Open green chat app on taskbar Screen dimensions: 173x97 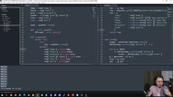(x=29, y=95)
